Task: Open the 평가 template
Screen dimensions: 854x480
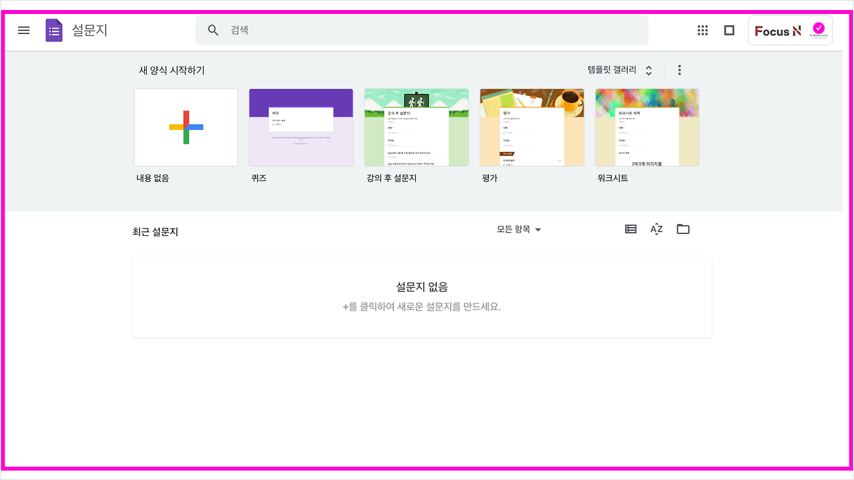Action: [532, 127]
